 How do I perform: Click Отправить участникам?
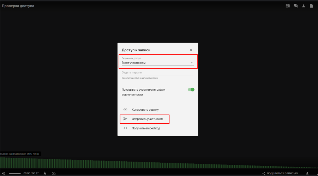coord(148,119)
